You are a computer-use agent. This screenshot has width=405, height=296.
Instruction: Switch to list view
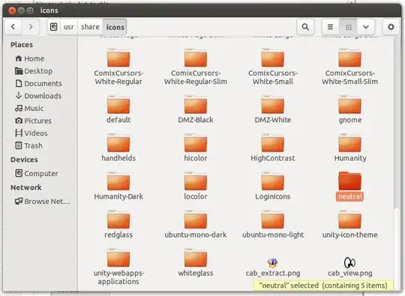pyautogui.click(x=330, y=27)
